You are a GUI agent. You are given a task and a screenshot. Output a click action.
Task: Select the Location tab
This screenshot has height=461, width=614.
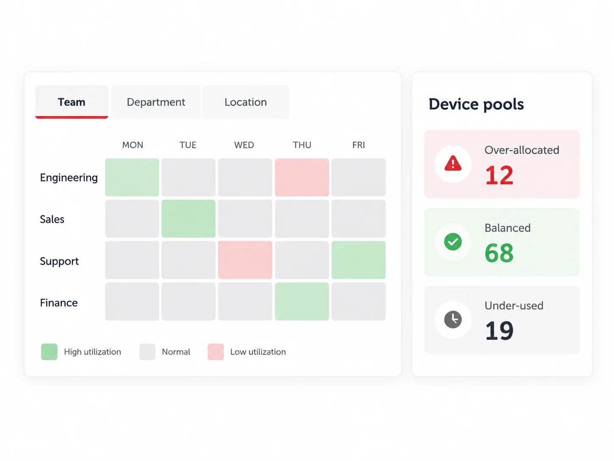pos(246,102)
